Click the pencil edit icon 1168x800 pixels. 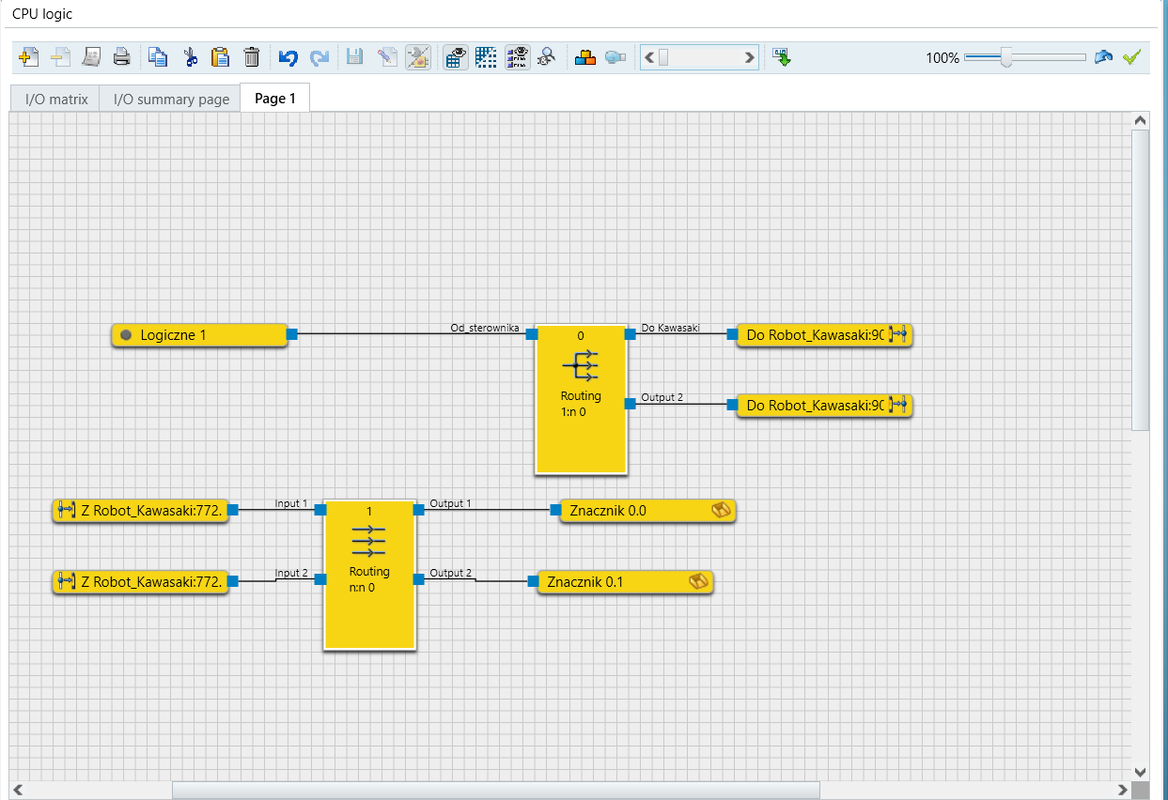386,57
